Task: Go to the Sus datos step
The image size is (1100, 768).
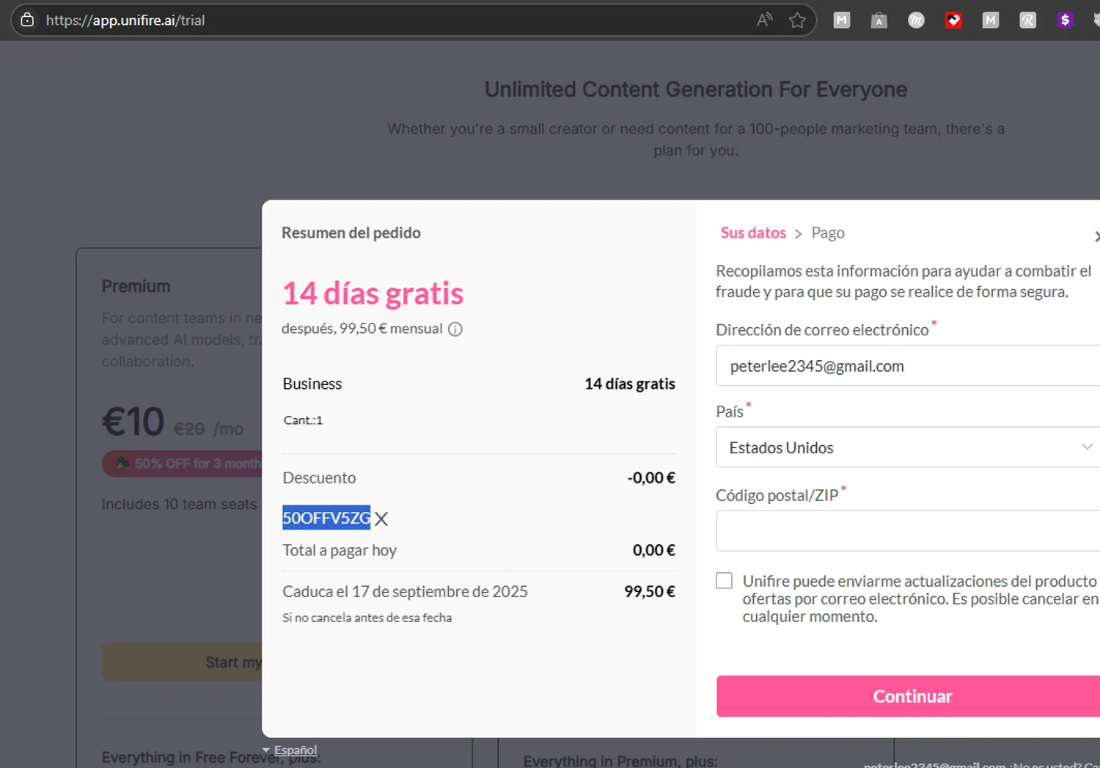Action: coord(753,233)
